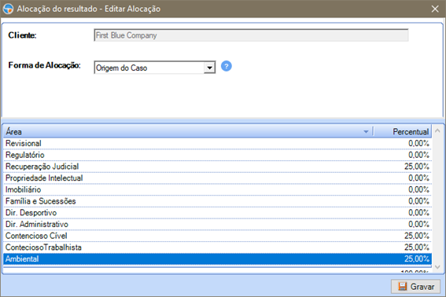Image resolution: width=446 pixels, height=297 pixels.
Task: Click the application logo in the title bar
Action: 8,9
